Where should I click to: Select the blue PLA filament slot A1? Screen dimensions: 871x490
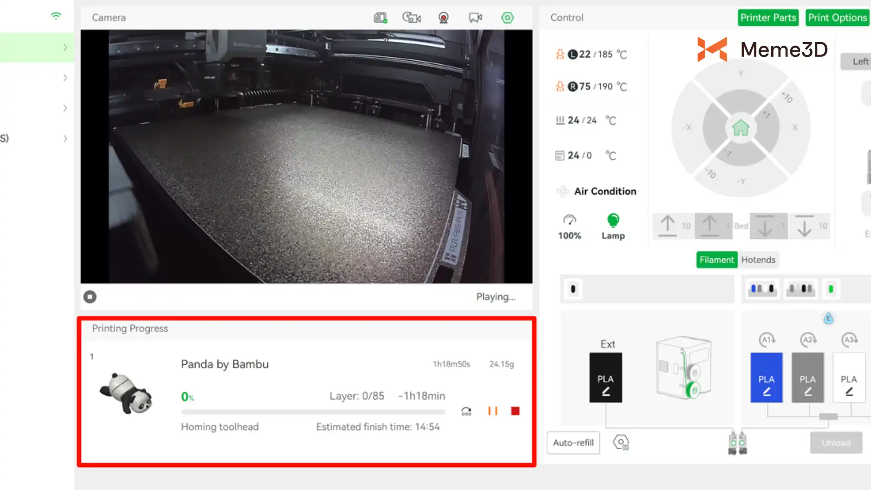766,378
